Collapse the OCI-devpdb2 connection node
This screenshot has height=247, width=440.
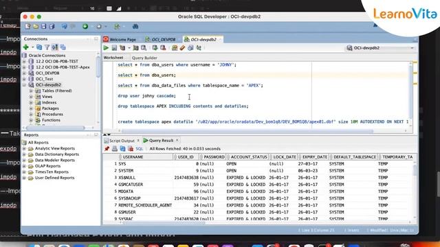pos(24,85)
